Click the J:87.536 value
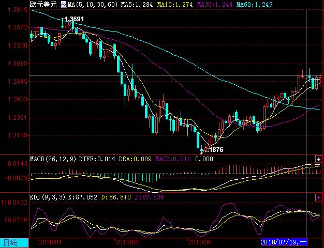 click(150, 197)
